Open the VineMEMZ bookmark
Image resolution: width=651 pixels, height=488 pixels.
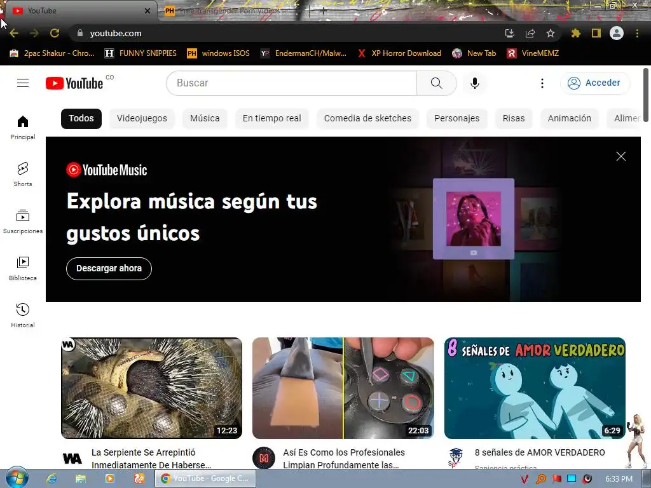tap(533, 53)
